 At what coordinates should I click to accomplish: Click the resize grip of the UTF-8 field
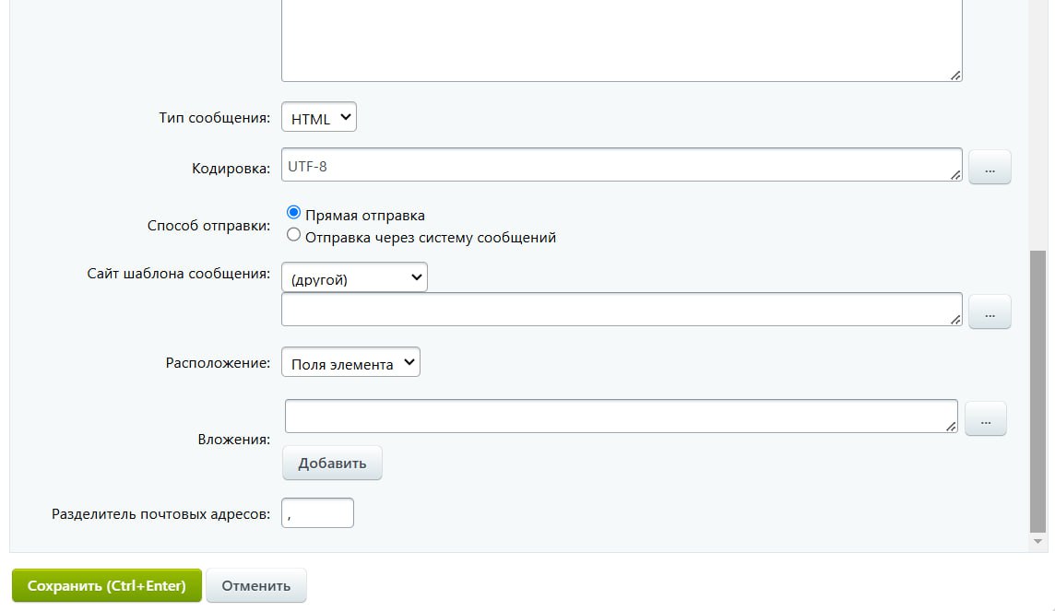click(955, 174)
